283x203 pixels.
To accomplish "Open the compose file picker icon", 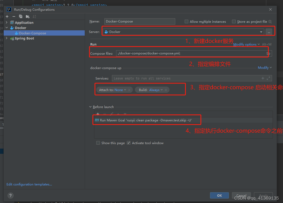I will tap(269, 53).
